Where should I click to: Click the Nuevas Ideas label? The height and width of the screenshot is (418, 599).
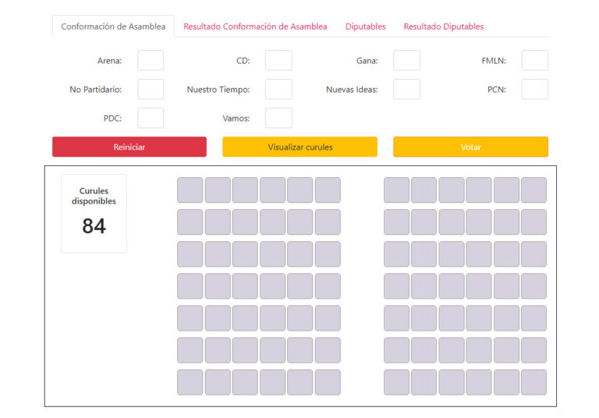coord(352,90)
